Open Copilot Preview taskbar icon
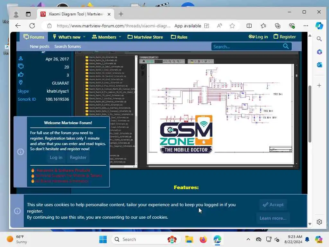This screenshot has height=247, width=329. click(319, 239)
